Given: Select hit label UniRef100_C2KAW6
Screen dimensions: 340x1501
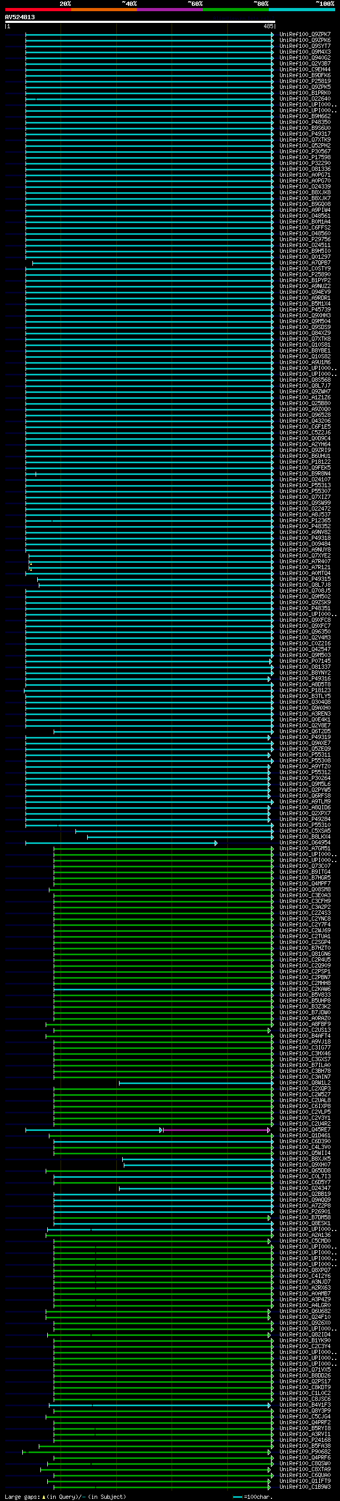Looking at the screenshot, I should point(305,989).
